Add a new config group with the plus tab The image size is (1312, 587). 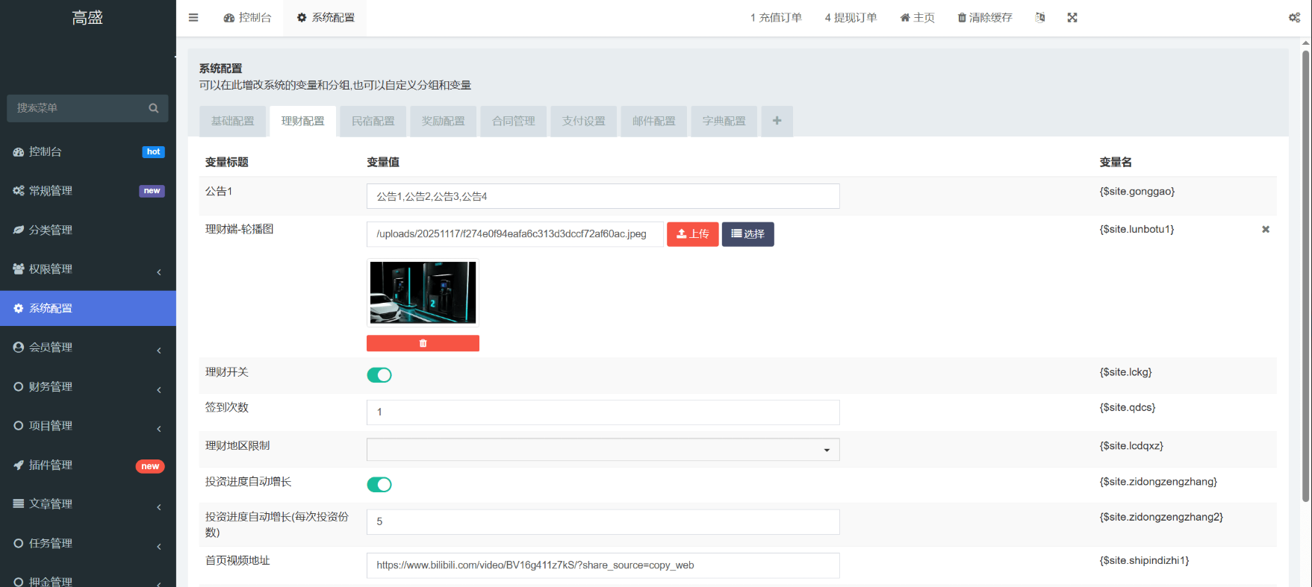tap(777, 121)
